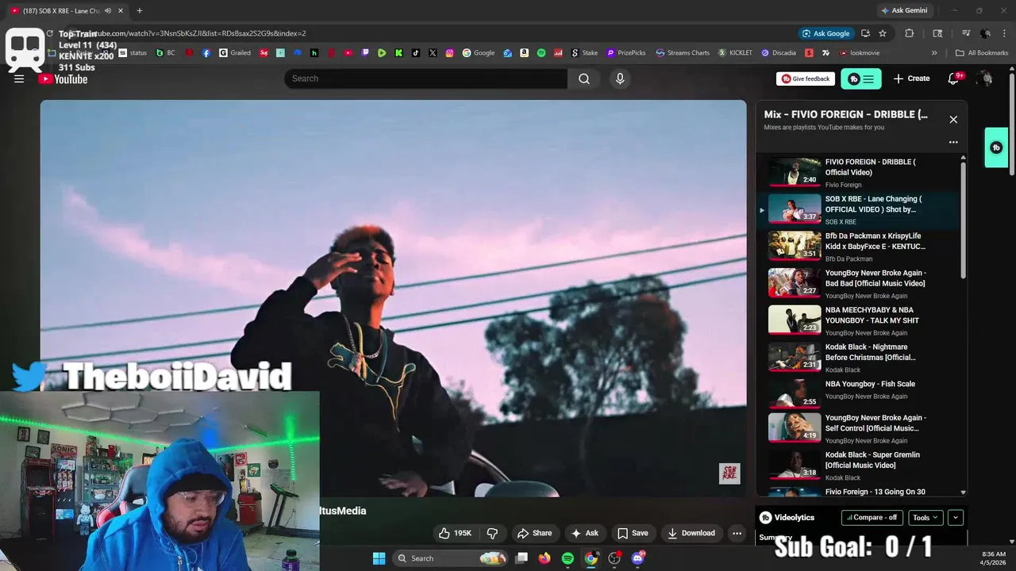1016x571 pixels.
Task: Toggle Videolytics Compare off button
Action: (872, 517)
